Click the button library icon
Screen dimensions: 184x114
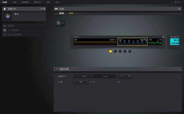click(x=5, y=26)
